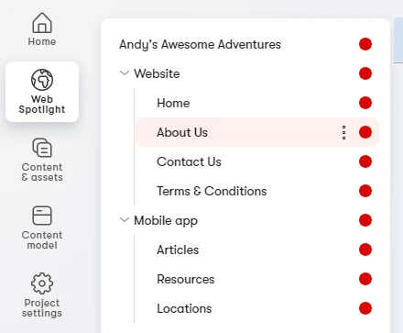Open the About Us three-dot menu
This screenshot has height=333, width=403.
coord(344,132)
